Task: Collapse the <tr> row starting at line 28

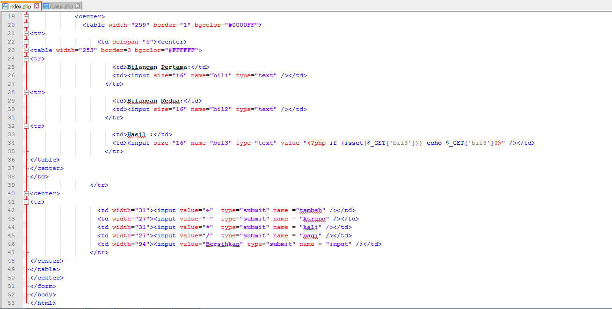Action: [x=26, y=92]
